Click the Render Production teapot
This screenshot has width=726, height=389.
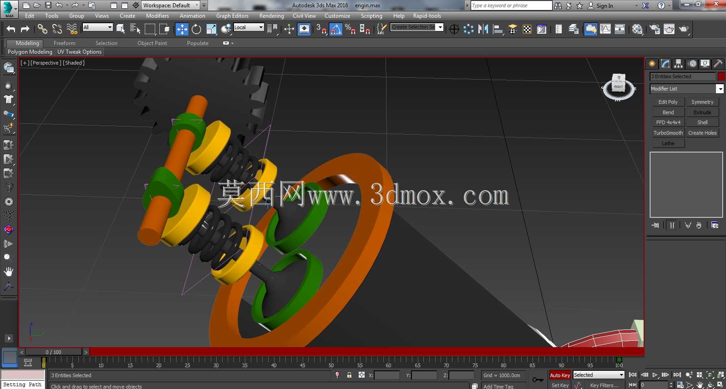(684, 29)
